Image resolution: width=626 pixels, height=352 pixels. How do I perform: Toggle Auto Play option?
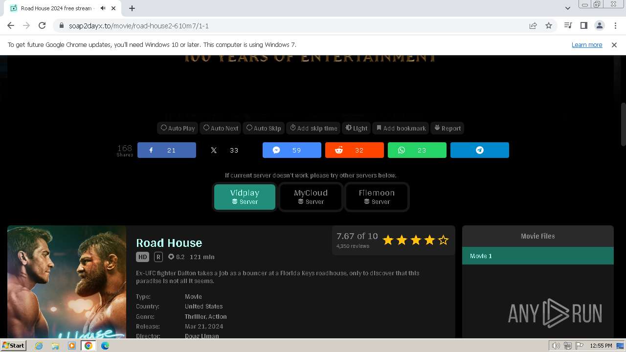click(178, 128)
